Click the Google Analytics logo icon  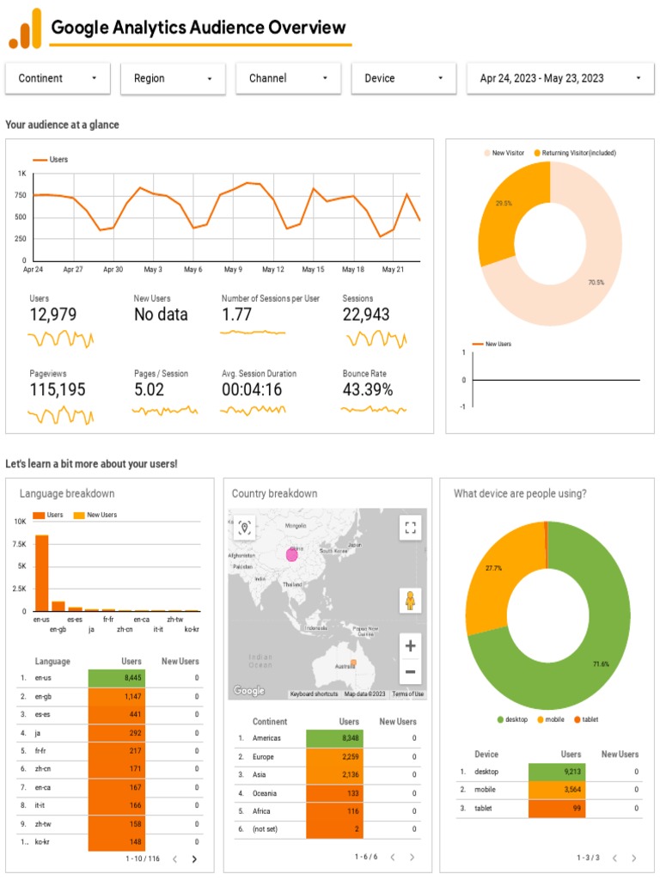click(x=25, y=29)
